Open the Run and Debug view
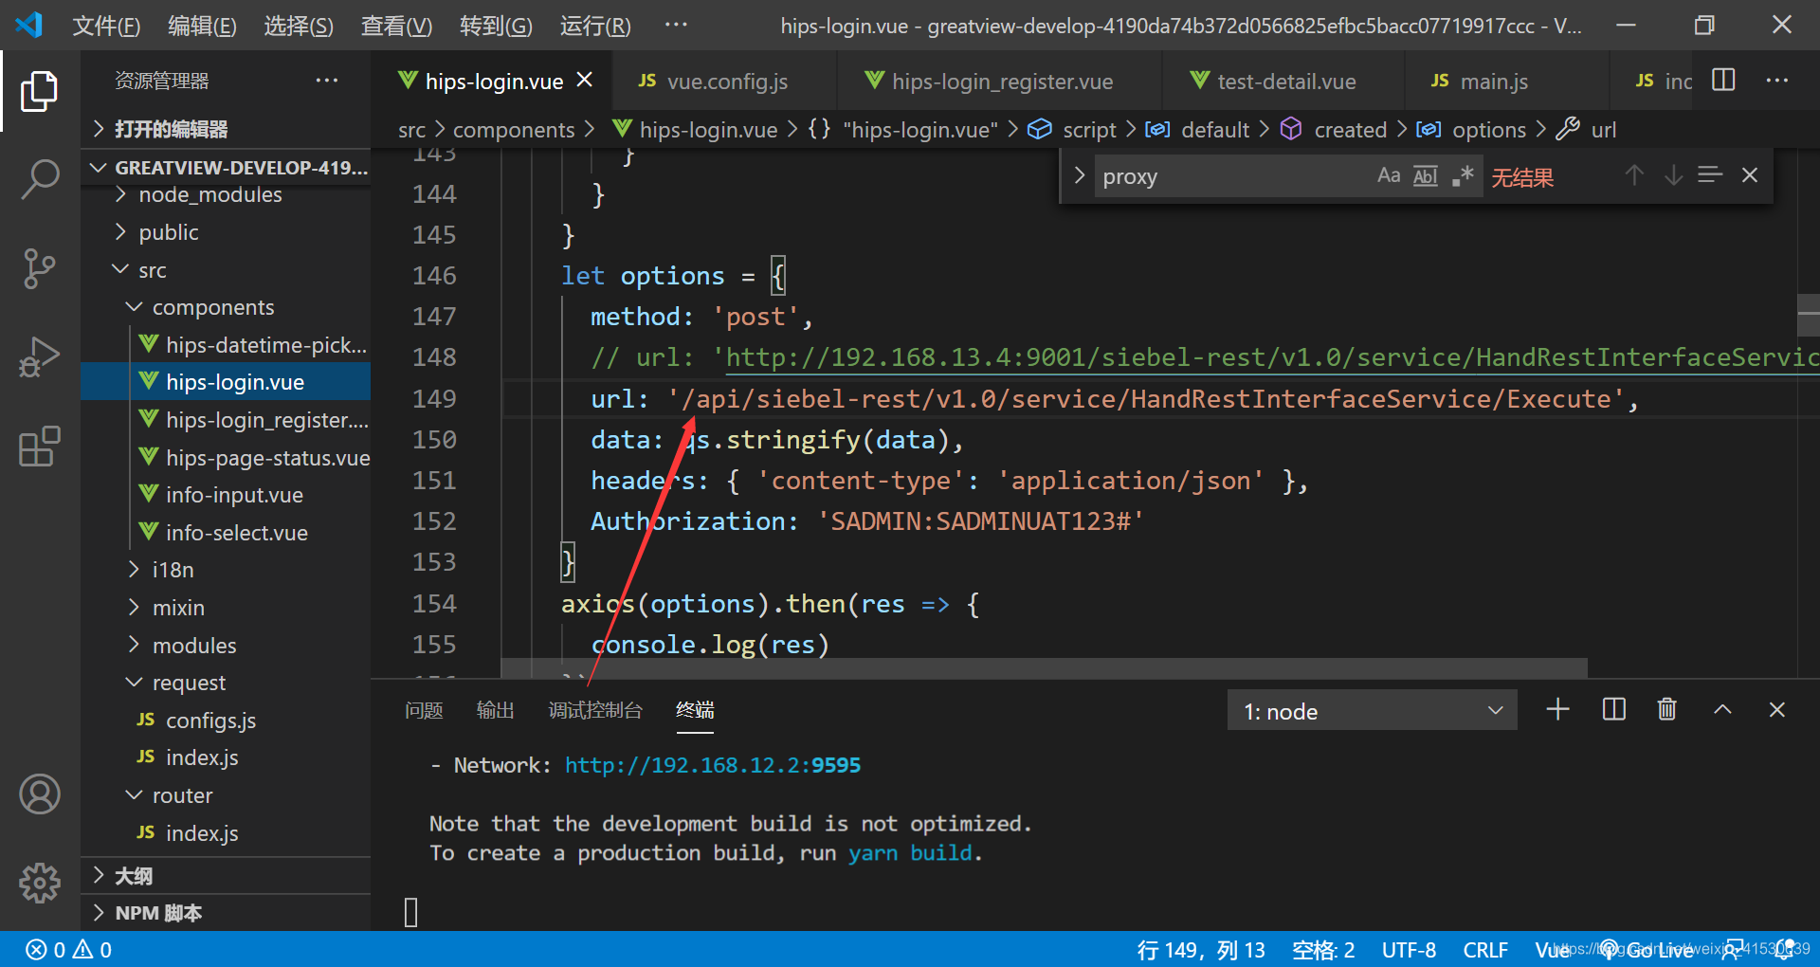 coord(39,357)
